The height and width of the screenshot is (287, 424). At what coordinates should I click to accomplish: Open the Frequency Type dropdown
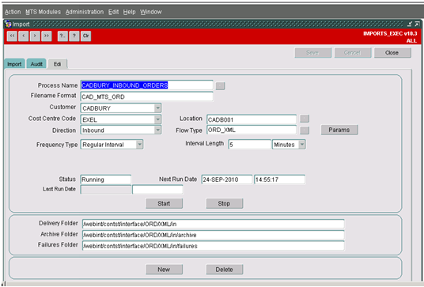[x=139, y=145]
